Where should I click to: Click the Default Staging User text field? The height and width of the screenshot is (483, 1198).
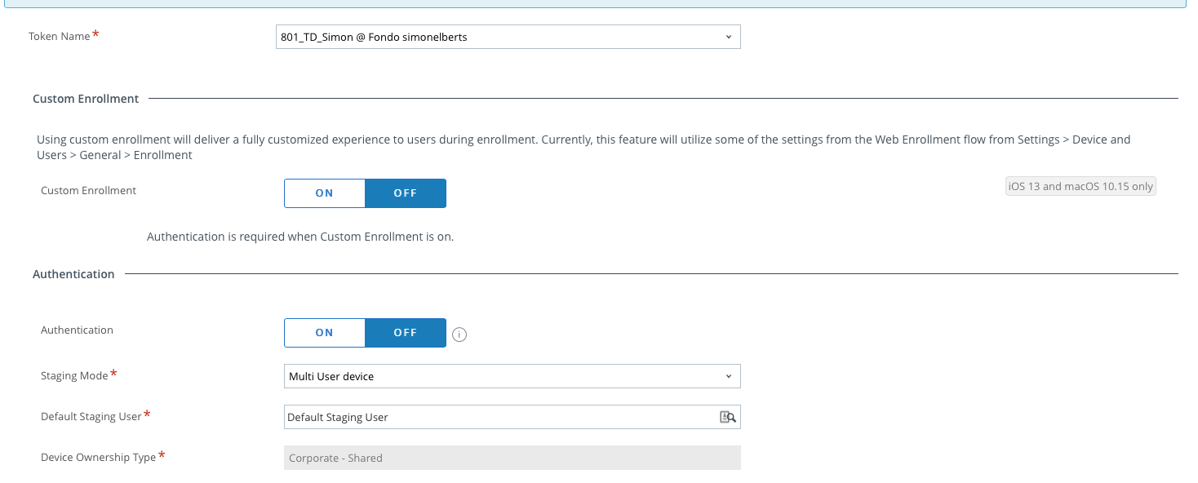click(x=499, y=417)
